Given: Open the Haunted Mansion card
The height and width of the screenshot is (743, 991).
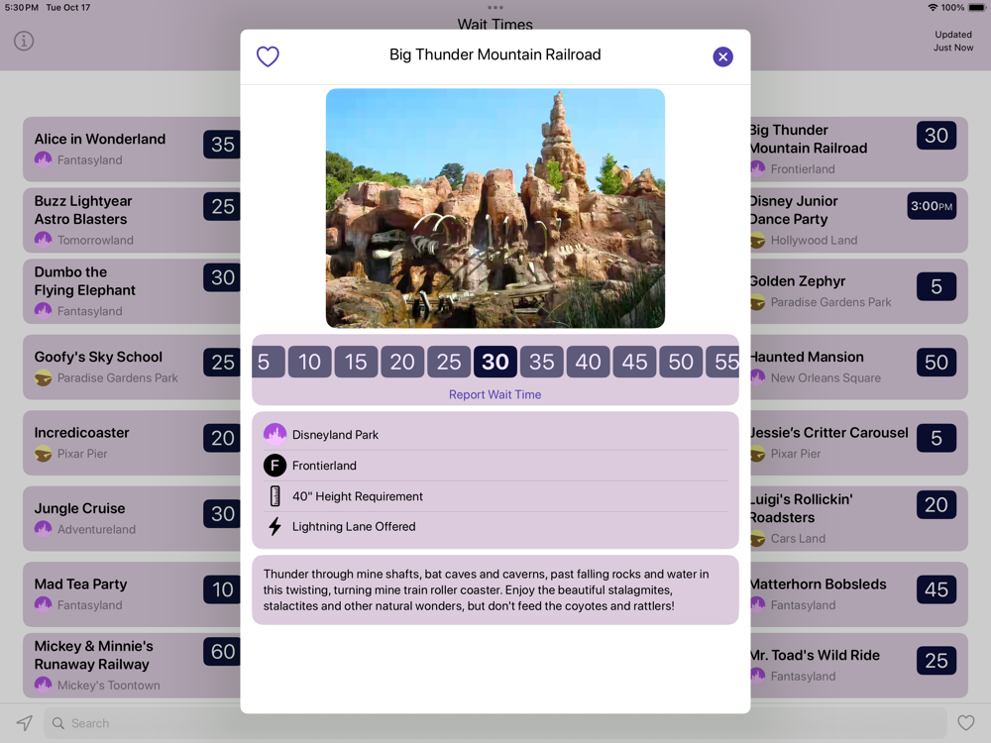Looking at the screenshot, I should (859, 368).
